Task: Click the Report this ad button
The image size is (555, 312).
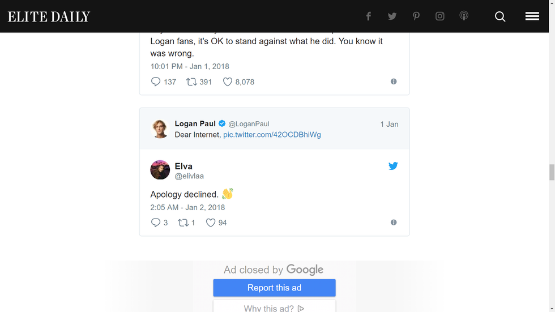Action: pos(274,288)
